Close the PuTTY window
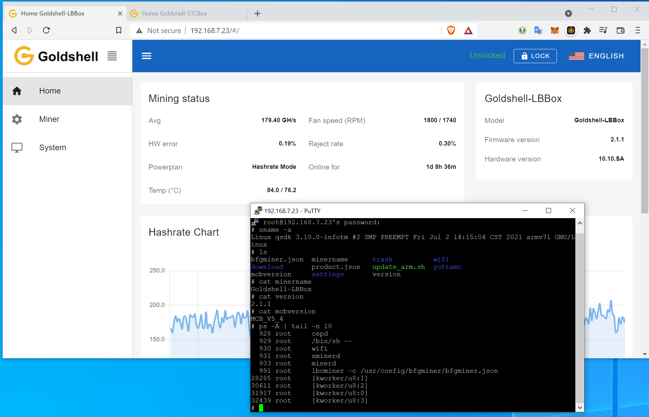The height and width of the screenshot is (417, 649). click(572, 211)
